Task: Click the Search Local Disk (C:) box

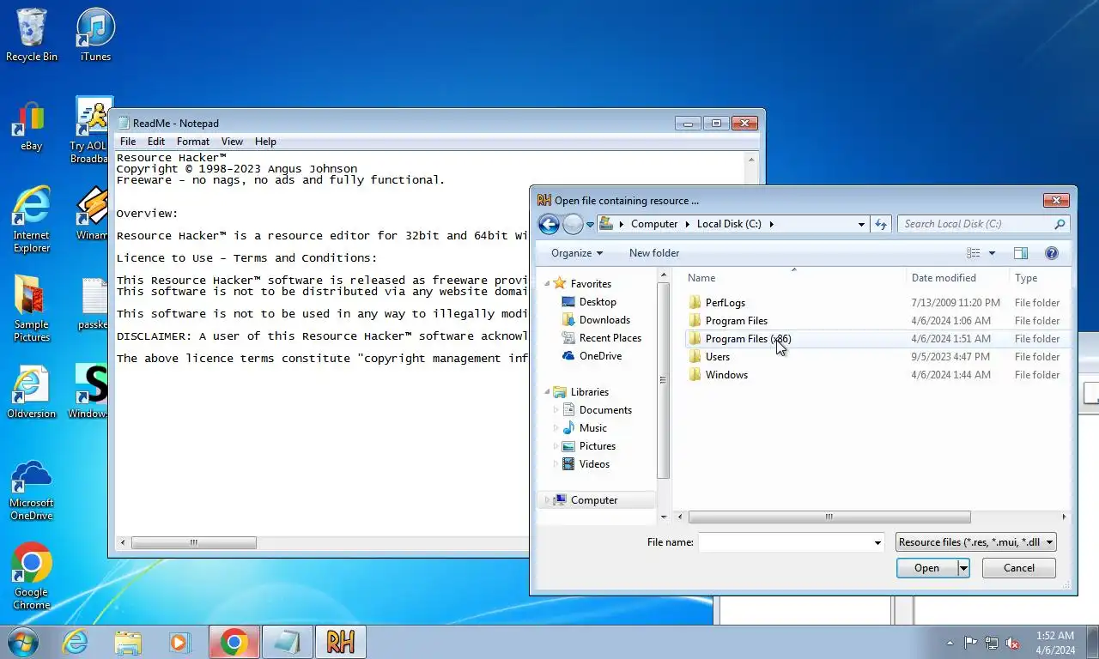Action: point(975,224)
